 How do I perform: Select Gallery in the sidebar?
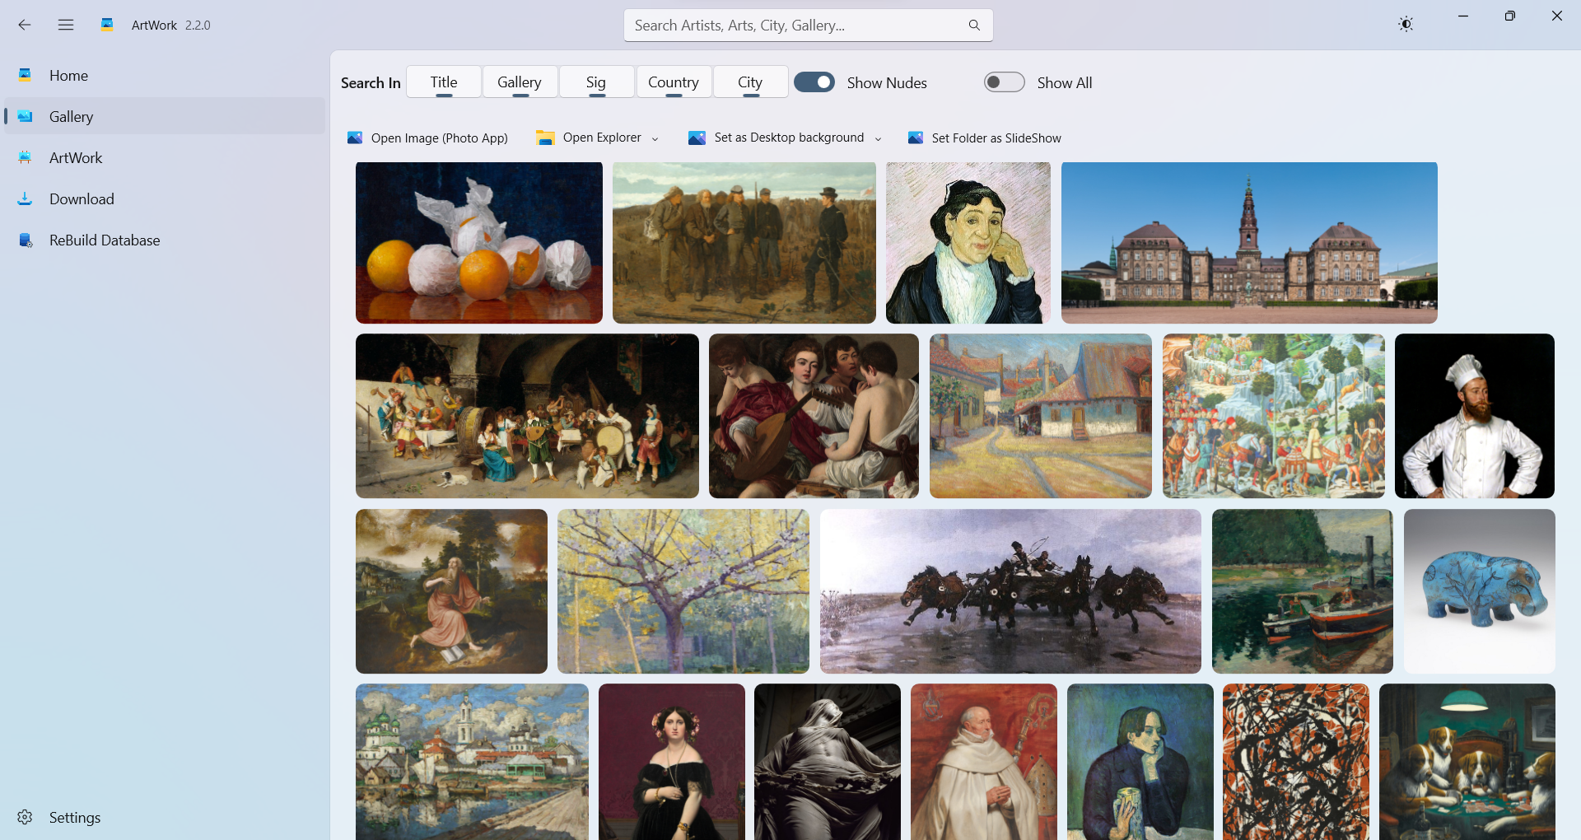click(x=165, y=116)
